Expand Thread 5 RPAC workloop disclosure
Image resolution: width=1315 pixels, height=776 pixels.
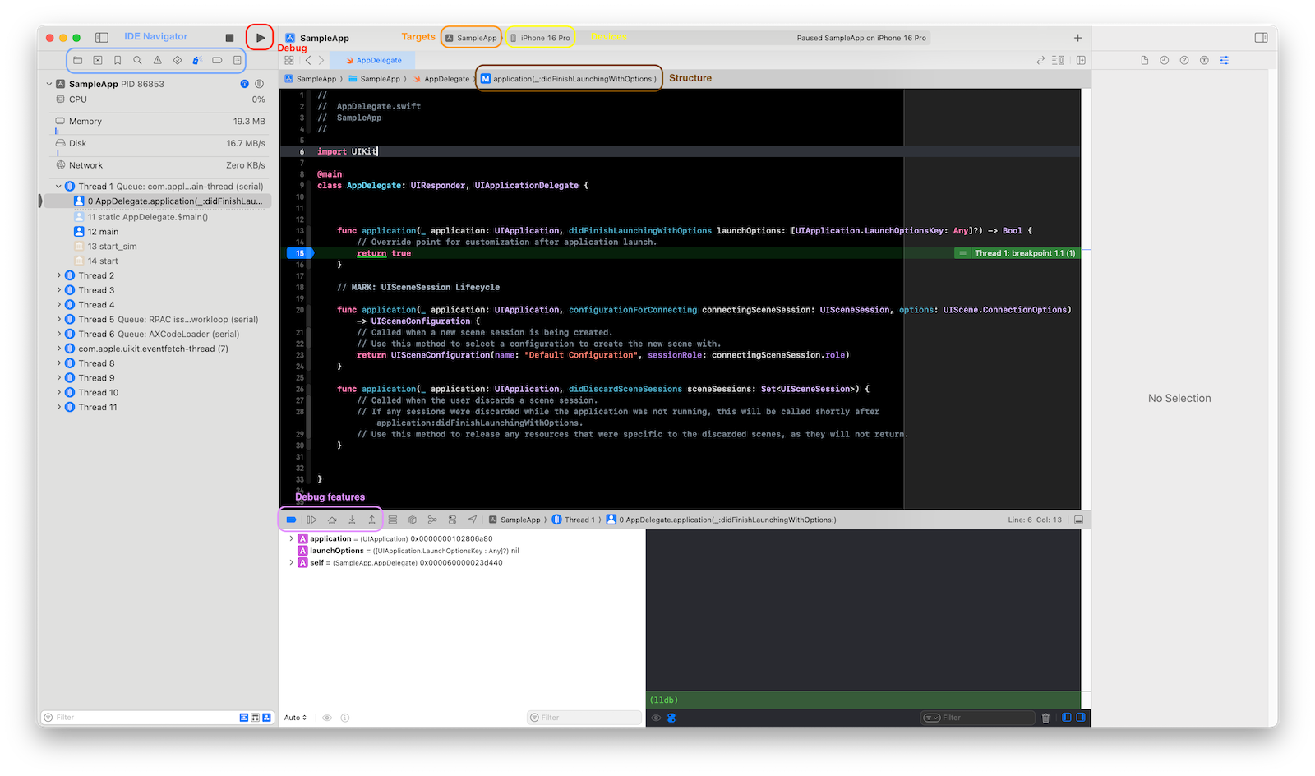(x=58, y=320)
